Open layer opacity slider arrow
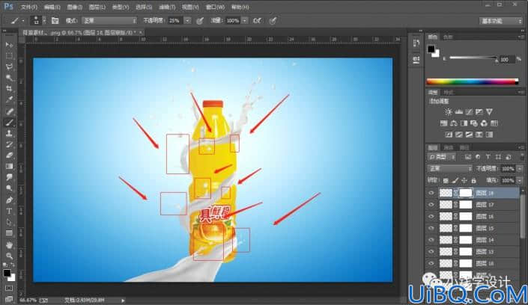This screenshot has width=528, height=305. pos(520,168)
